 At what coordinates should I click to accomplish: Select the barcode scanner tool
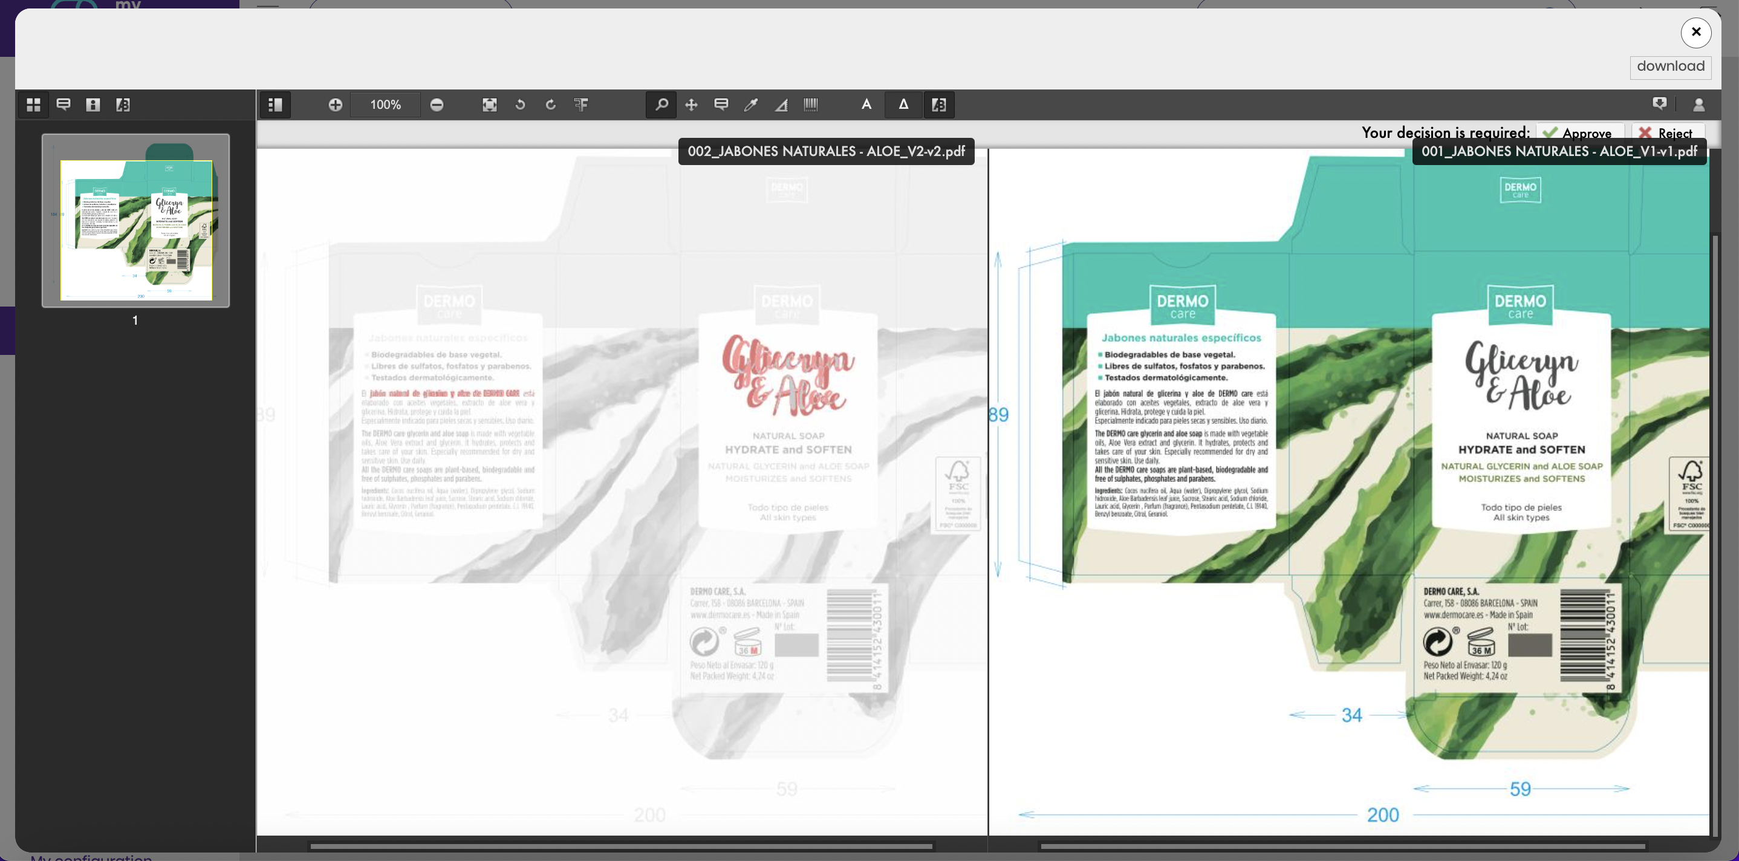click(811, 105)
